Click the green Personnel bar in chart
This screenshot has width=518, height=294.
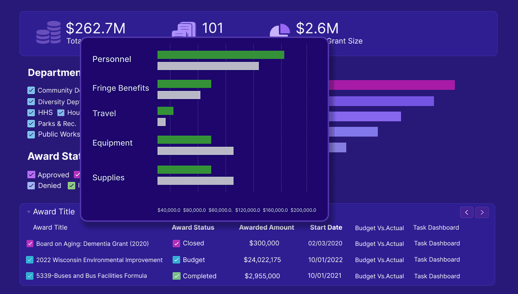click(x=220, y=55)
